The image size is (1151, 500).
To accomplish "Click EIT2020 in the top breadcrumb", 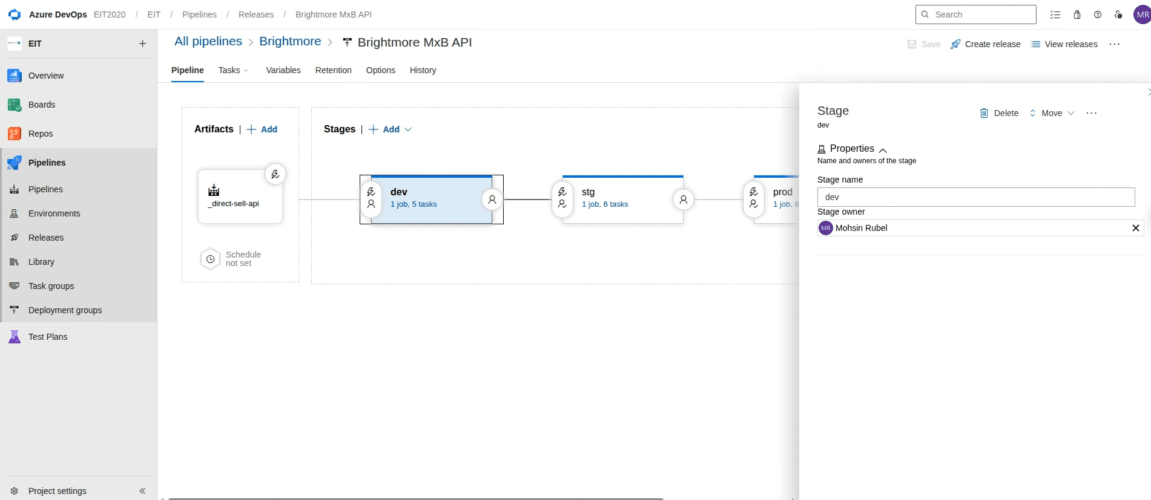I will pyautogui.click(x=110, y=15).
